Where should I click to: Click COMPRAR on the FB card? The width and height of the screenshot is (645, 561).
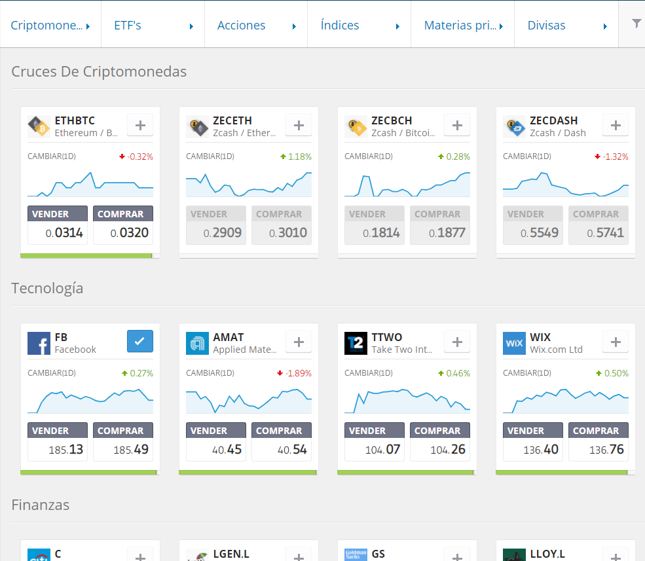click(123, 442)
